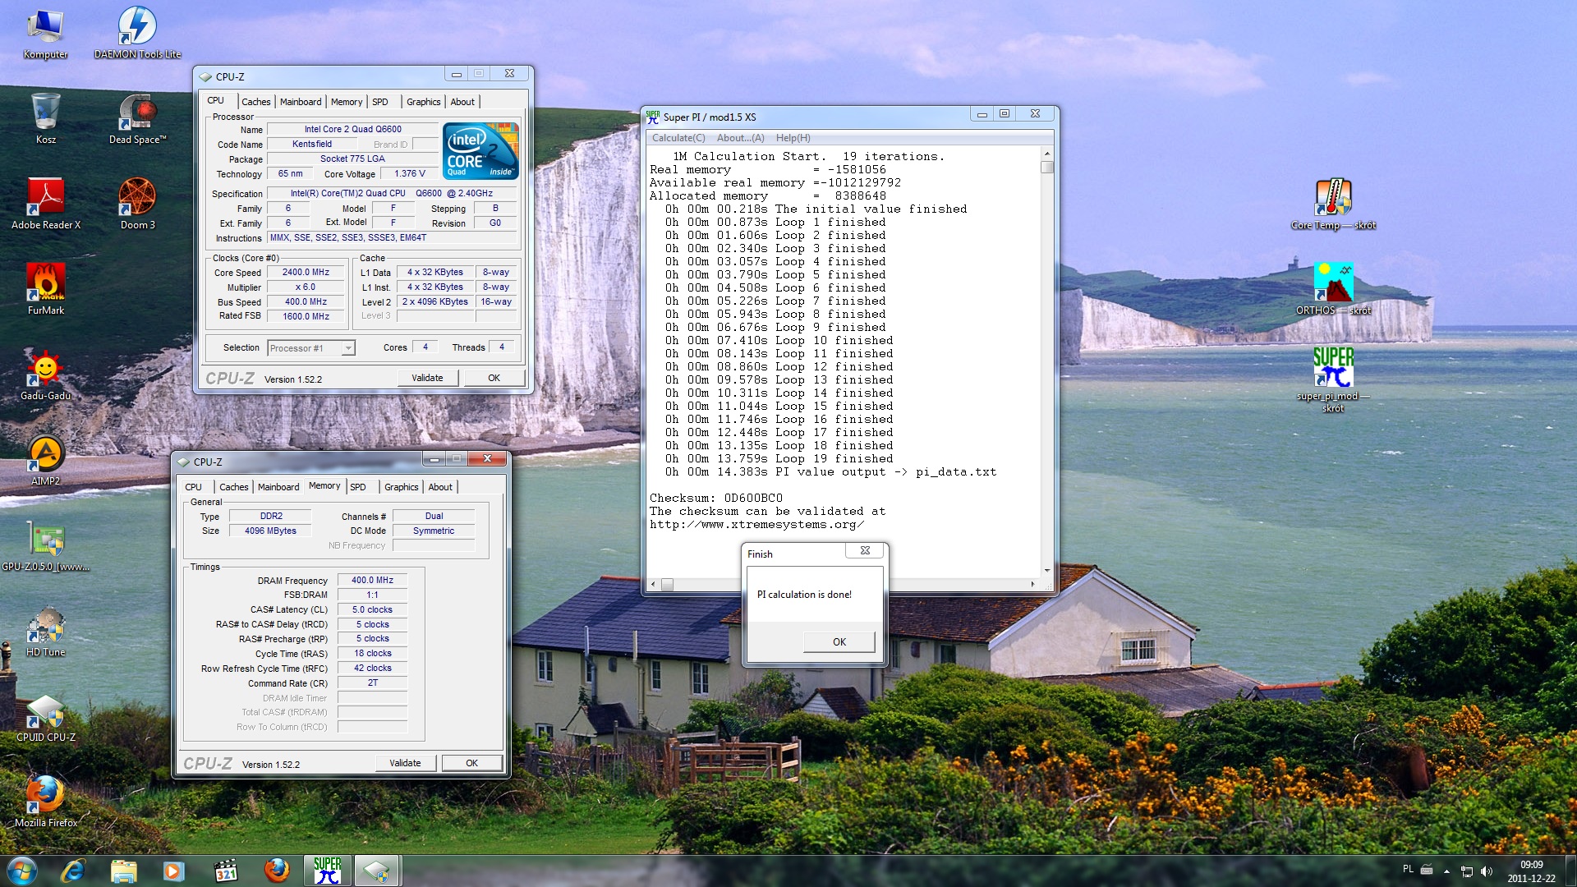Viewport: 1577px width, 887px height.
Task: Select the Mozilla Firefox desktop icon
Action: [46, 802]
